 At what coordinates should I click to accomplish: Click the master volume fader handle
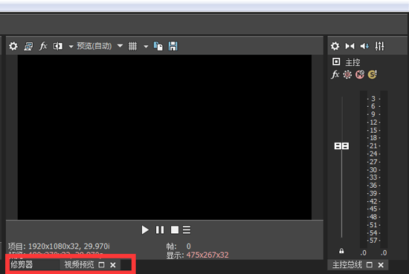[x=342, y=146]
